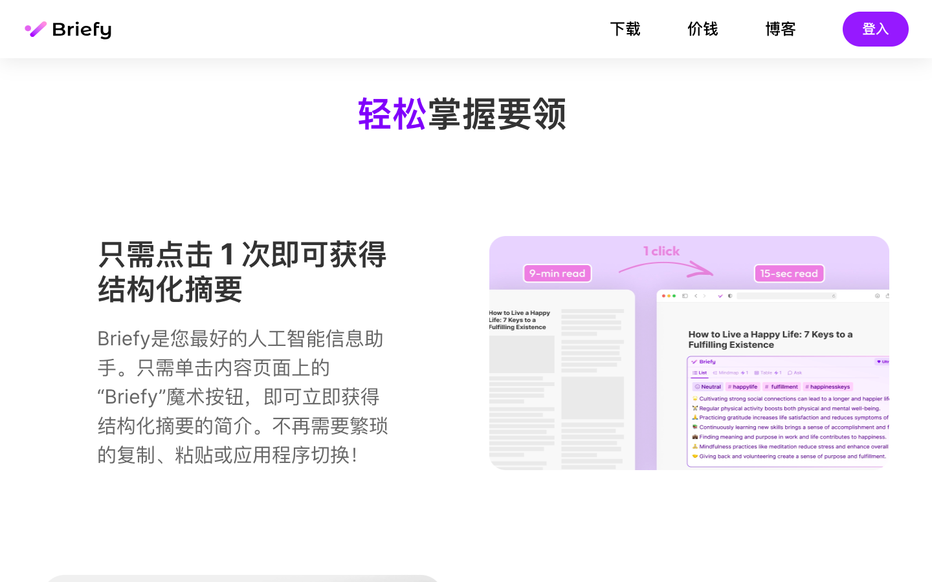Click the 9-min read badge

557,274
